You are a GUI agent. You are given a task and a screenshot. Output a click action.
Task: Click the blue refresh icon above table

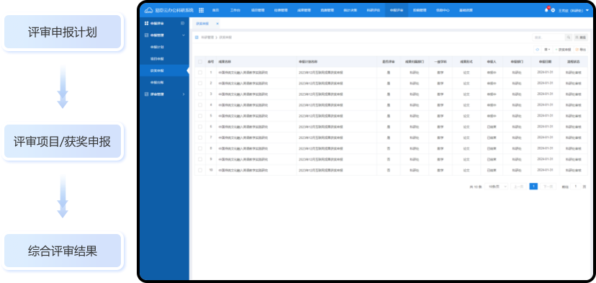point(538,50)
